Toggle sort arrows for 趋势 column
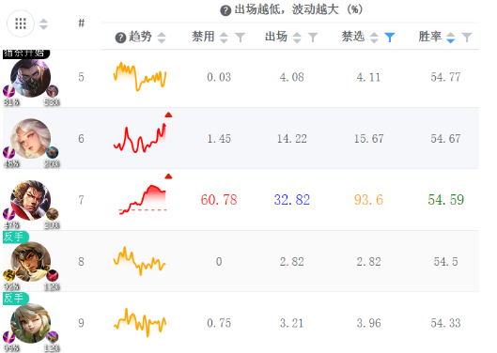The image size is (497, 353). (x=162, y=38)
